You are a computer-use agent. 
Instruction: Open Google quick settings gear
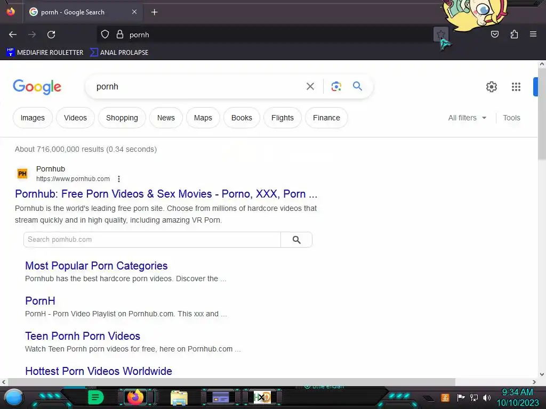(491, 87)
